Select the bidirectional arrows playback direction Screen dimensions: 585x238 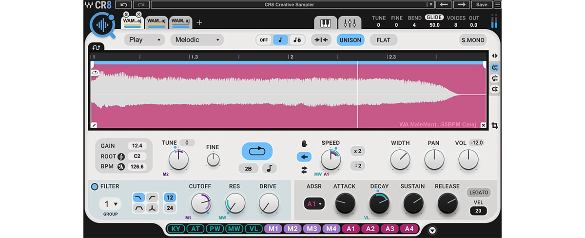coord(304,170)
